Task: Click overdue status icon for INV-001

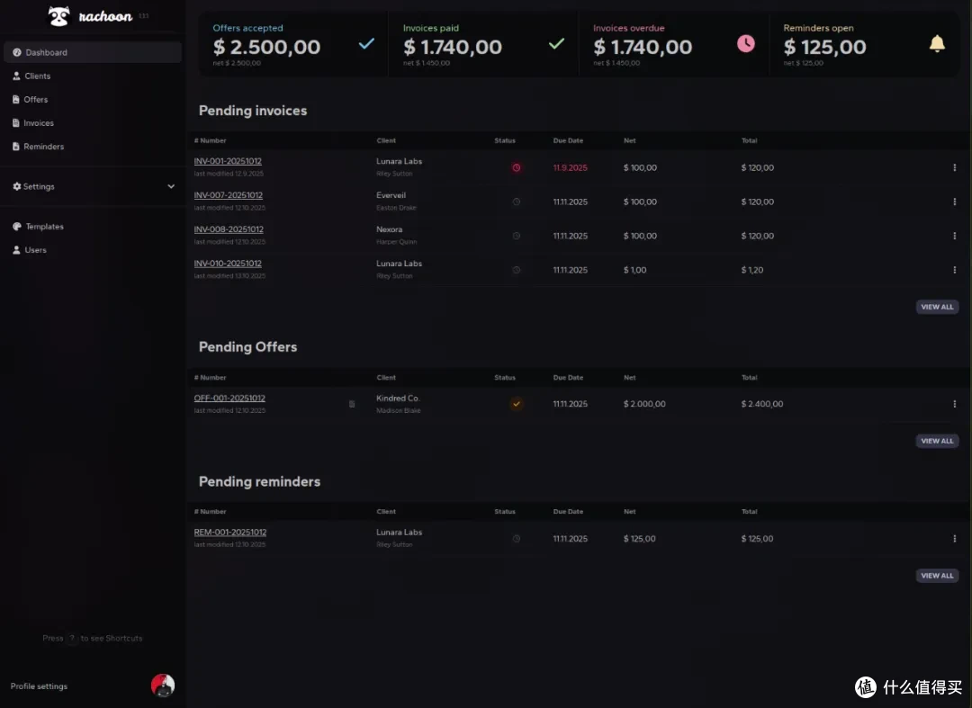Action: 517,168
